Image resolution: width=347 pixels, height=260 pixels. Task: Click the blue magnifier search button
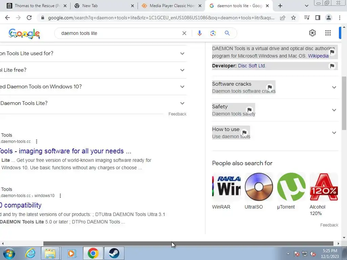227,33
